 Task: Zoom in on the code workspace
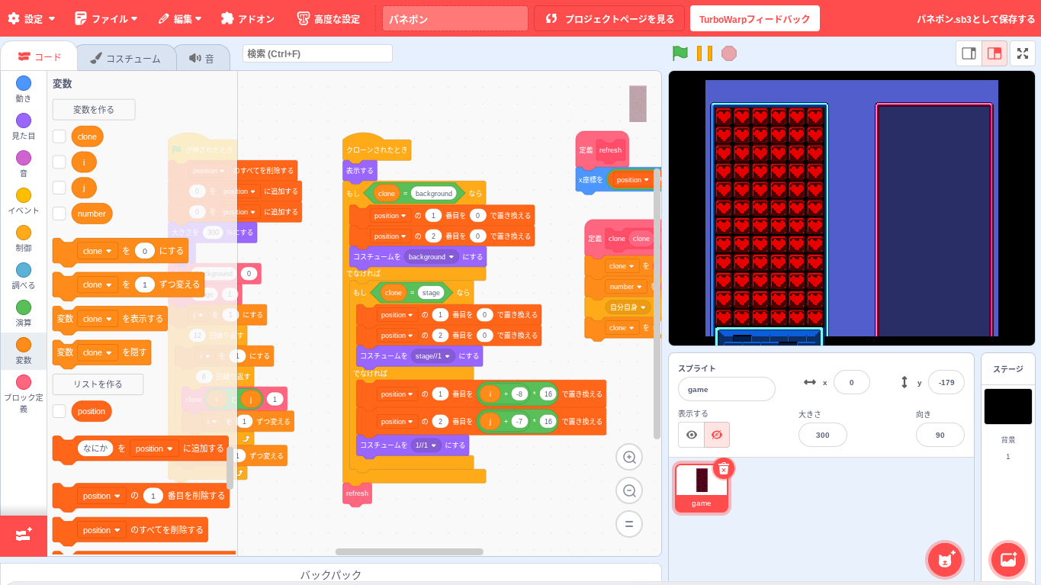[x=629, y=457]
